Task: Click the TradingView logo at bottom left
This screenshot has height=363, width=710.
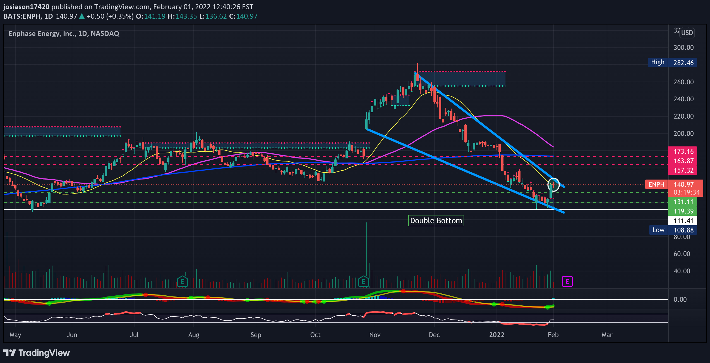Action: pos(37,353)
